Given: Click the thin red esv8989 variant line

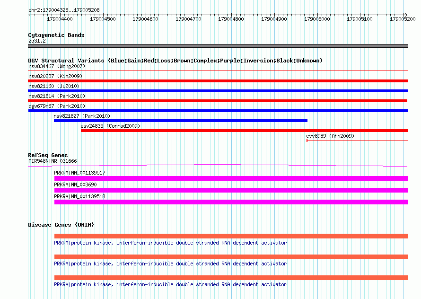Looking at the screenshot, I should (357, 140).
